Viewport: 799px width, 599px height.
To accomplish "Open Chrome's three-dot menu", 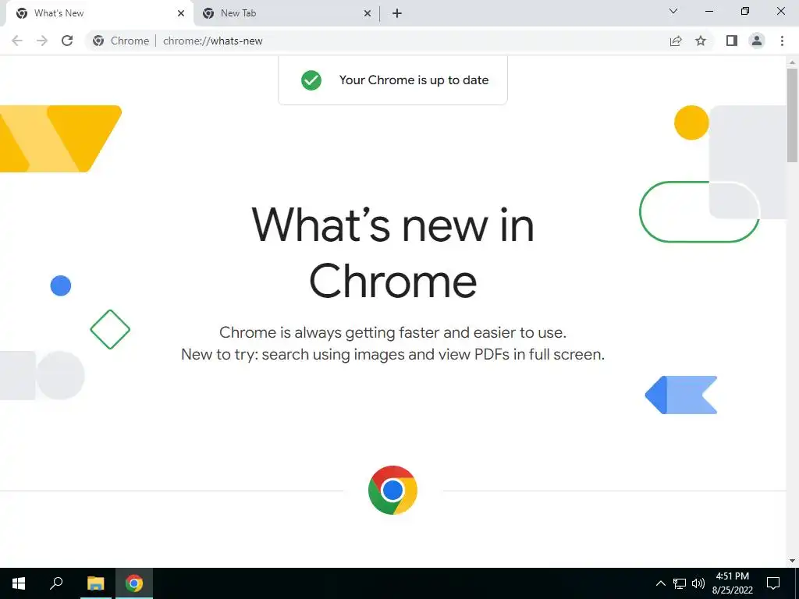I will point(782,41).
